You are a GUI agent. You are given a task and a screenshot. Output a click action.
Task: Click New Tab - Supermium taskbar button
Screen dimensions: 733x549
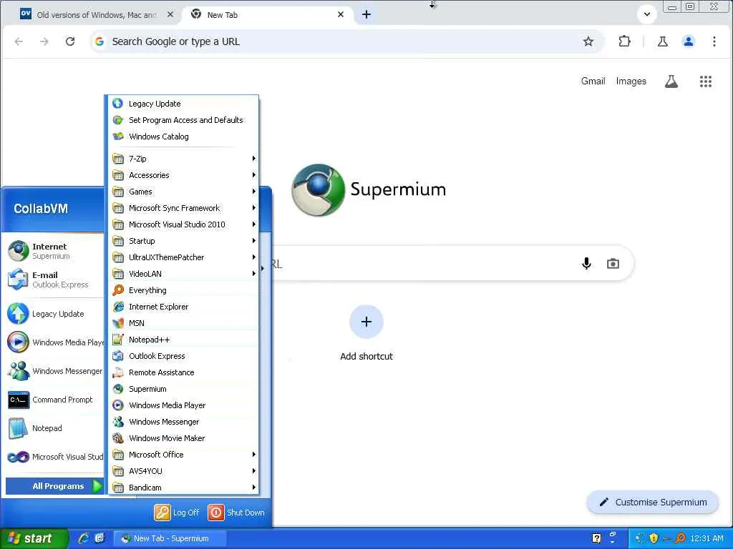pos(170,538)
